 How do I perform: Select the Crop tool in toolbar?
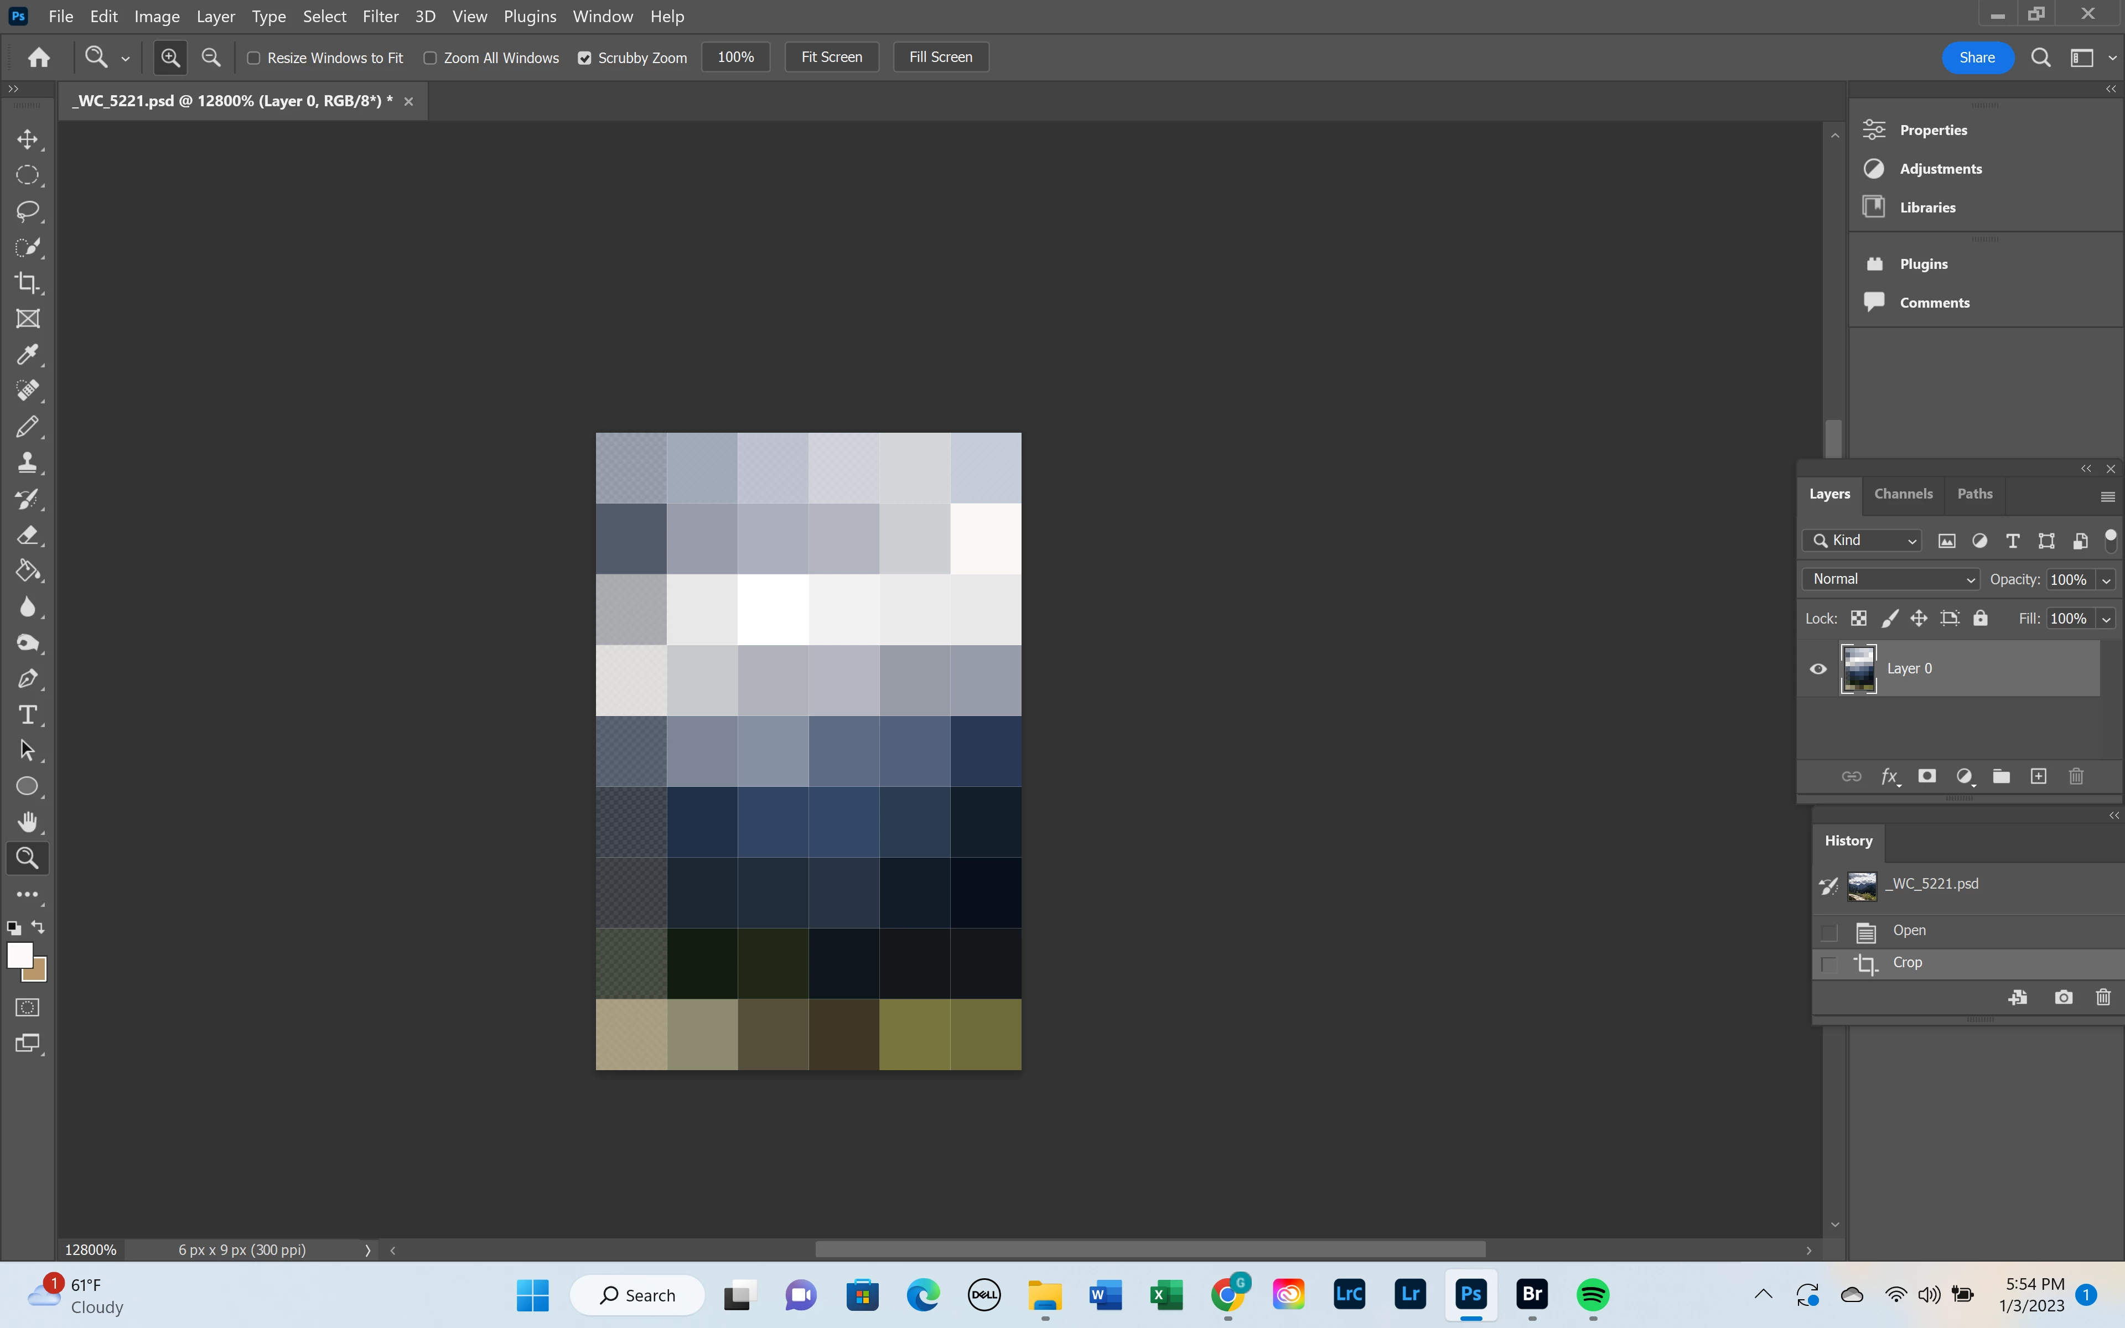tap(27, 283)
